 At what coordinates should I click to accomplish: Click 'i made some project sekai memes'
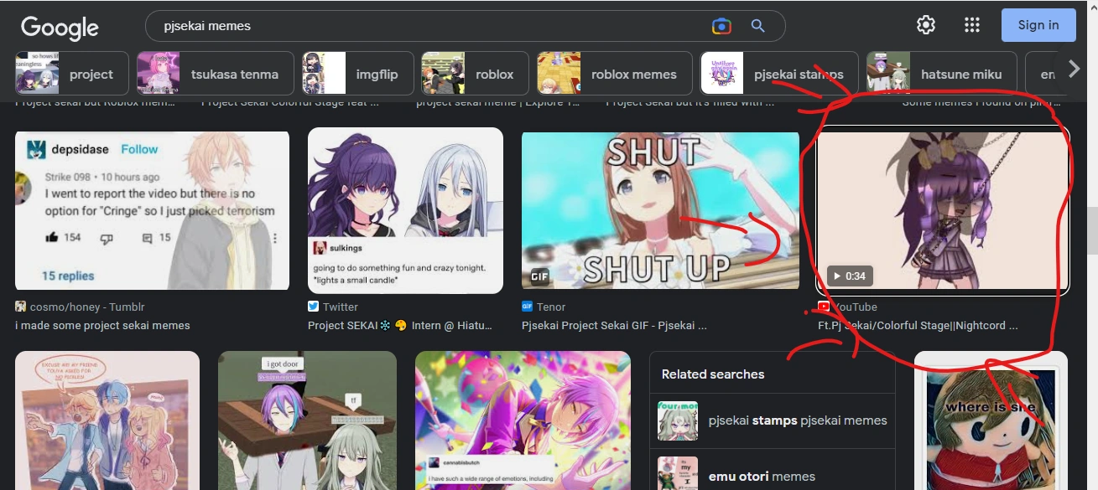102,325
